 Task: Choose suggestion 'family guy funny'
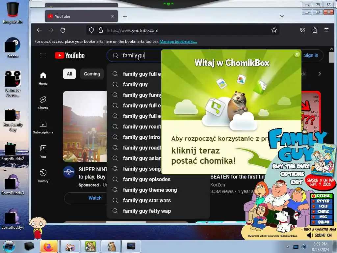click(x=134, y=95)
